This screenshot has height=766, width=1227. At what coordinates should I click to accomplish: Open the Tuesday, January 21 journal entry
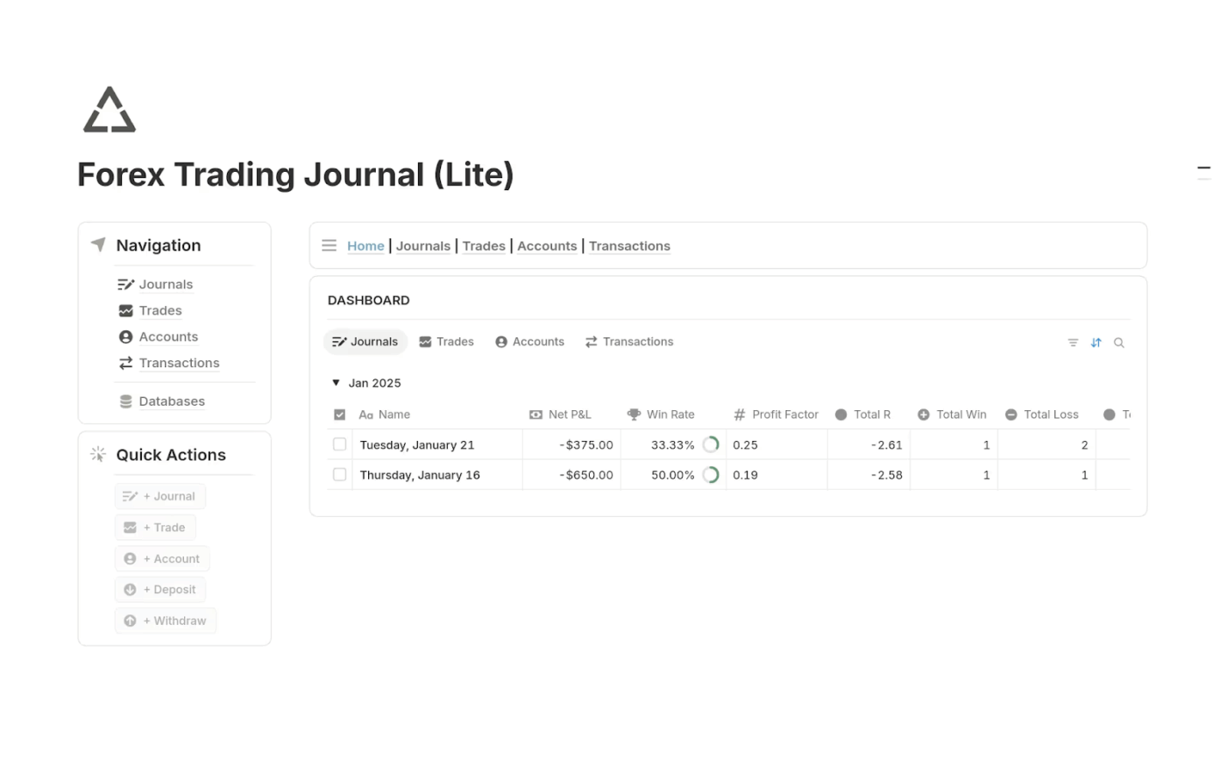(417, 445)
